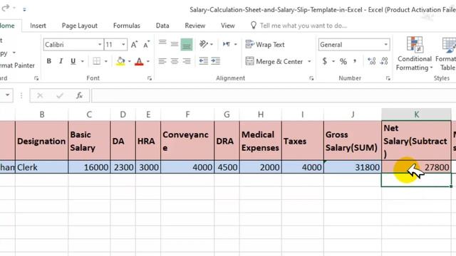Select Basic Salary cell 16000
The image size is (456, 256).
[x=89, y=167]
